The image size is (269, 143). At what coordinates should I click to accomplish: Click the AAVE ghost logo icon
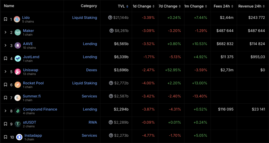18,45
